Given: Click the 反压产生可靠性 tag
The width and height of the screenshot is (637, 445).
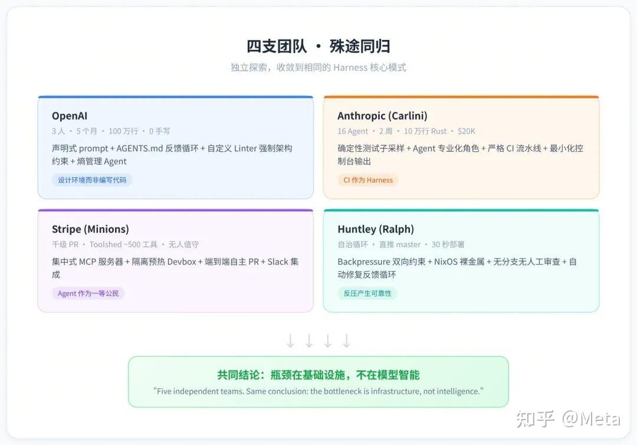Looking at the screenshot, I should 367,293.
